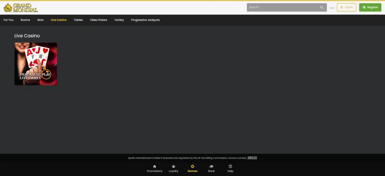Image resolution: width=385 pixels, height=176 pixels.
Task: Open Promotions from the bottom bar
Action: [155, 168]
